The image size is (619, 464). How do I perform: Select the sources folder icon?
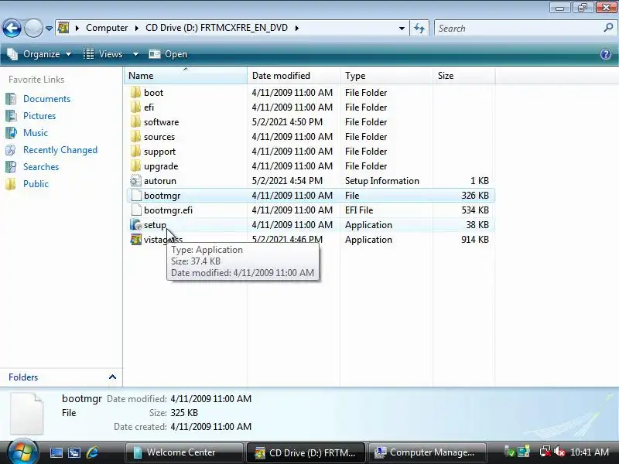135,137
